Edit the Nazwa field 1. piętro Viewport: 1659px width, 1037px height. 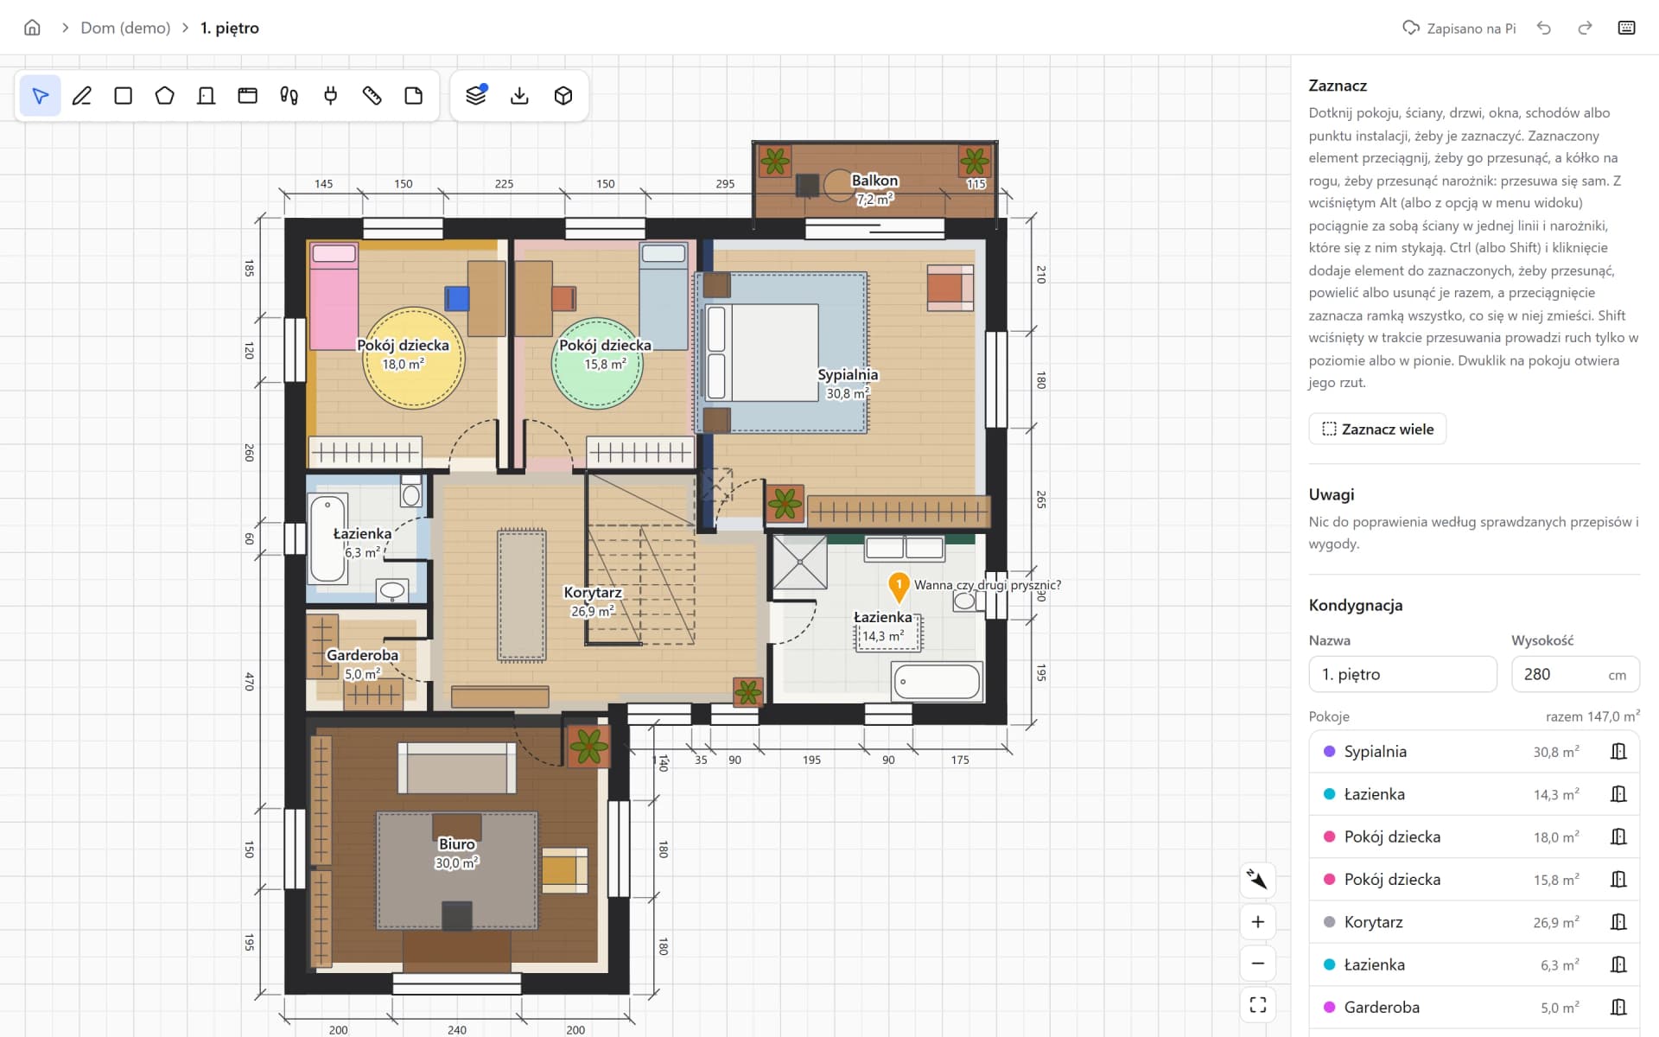click(1402, 674)
